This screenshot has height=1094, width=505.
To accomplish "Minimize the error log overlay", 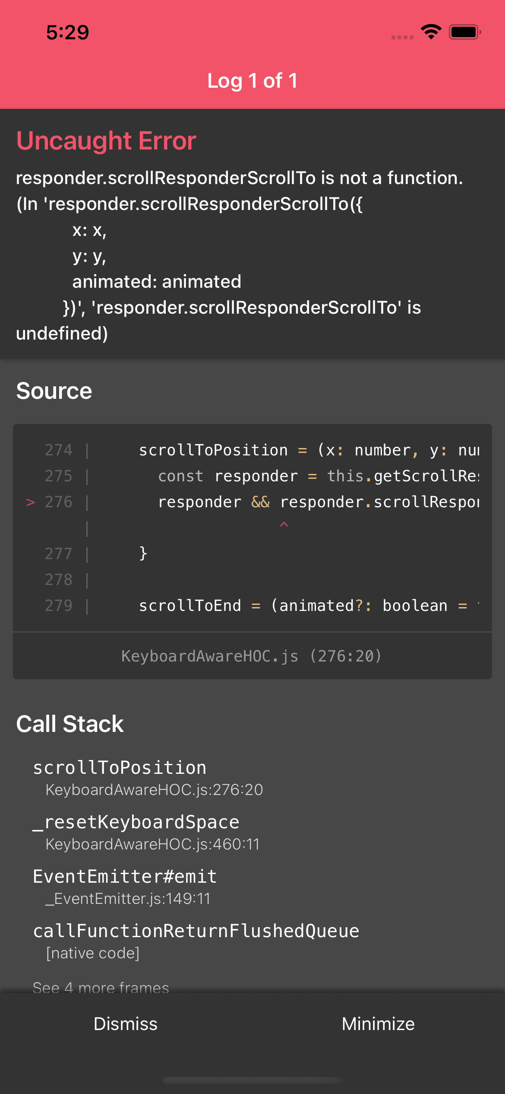I will (x=378, y=1024).
